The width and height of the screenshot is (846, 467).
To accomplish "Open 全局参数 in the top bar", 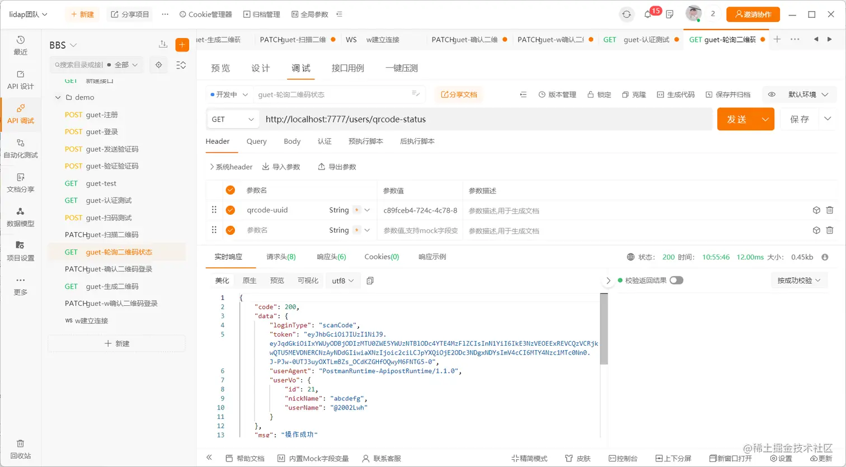I will pos(310,15).
